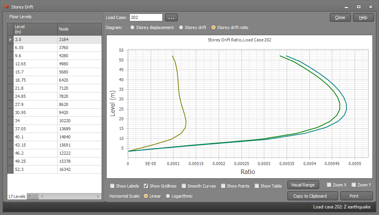Click the Level (m) column header
The height and width of the screenshot is (215, 379).
pyautogui.click(x=35, y=29)
